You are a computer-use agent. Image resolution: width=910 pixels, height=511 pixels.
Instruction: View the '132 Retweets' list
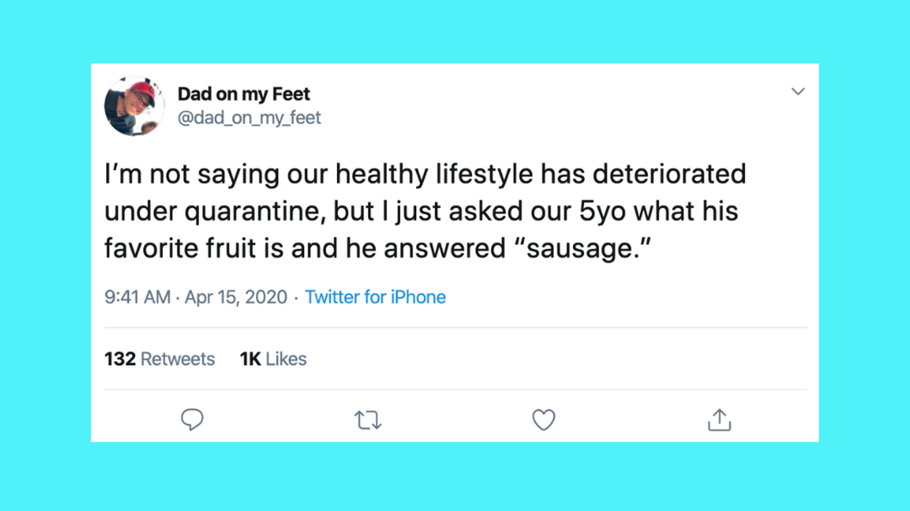point(159,359)
